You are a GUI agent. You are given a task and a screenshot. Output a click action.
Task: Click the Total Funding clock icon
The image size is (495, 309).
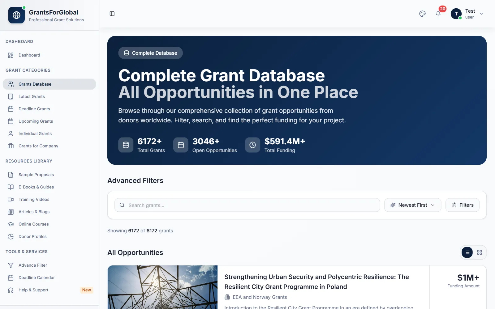tap(253, 145)
